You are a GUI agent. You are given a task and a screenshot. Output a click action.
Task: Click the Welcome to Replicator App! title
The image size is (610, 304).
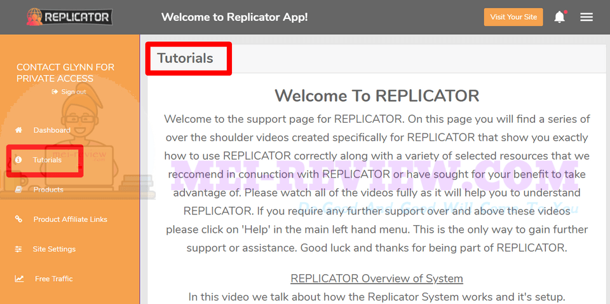[234, 17]
